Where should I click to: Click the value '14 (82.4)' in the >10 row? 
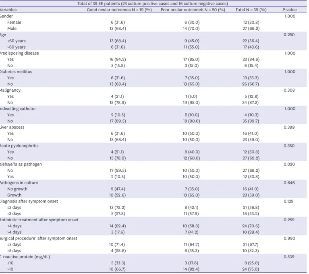191,269
